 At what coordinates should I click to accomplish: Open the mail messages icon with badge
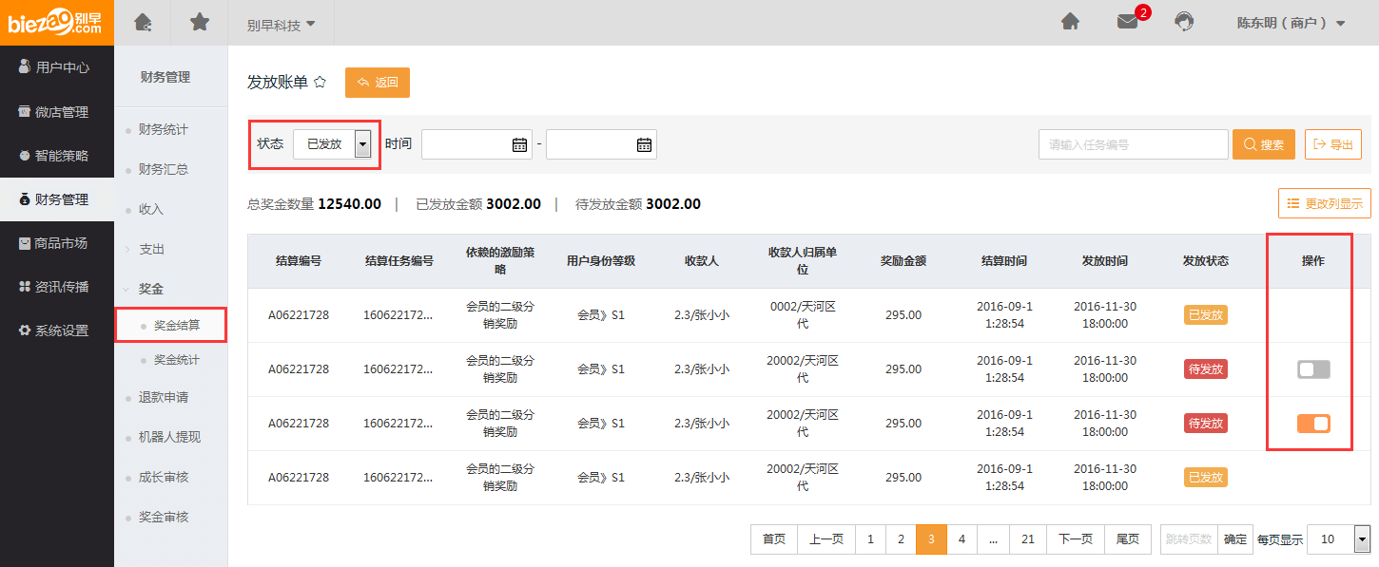(1128, 22)
